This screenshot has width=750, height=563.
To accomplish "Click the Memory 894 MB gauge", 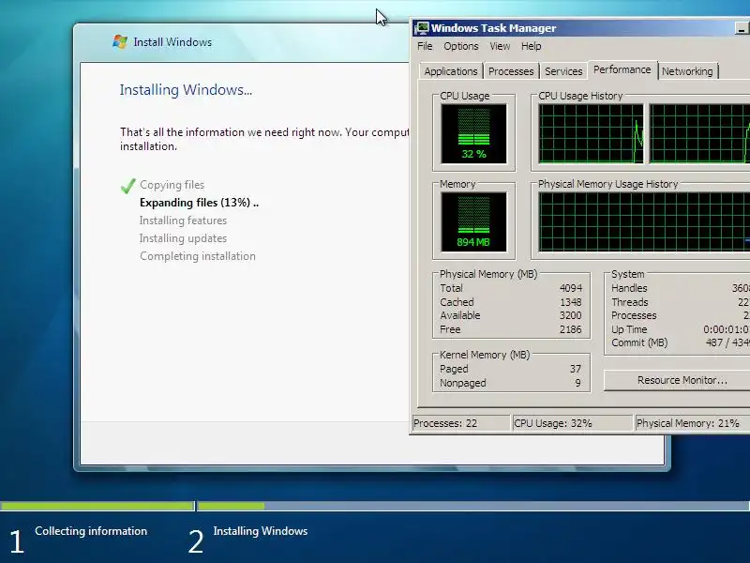I will click(x=473, y=221).
